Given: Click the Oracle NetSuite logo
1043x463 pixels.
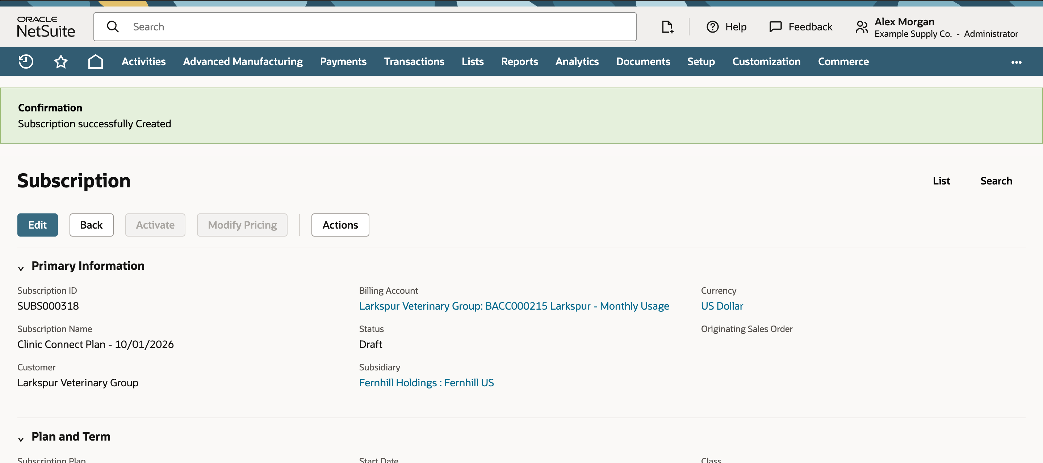Looking at the screenshot, I should [x=46, y=27].
